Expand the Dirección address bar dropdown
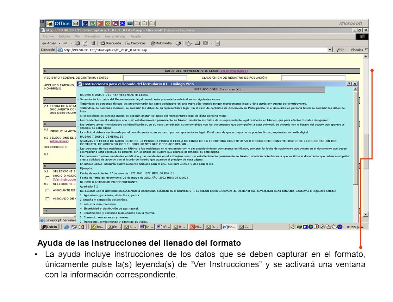 click(x=330, y=50)
